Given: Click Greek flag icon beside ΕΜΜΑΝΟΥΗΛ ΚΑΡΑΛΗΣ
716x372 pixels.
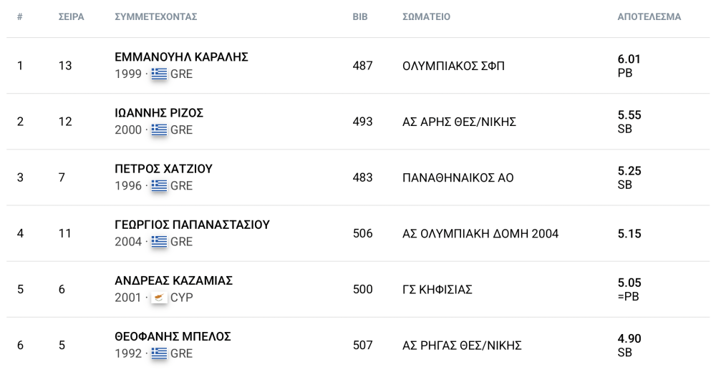Looking at the screenshot, I should click(x=159, y=74).
